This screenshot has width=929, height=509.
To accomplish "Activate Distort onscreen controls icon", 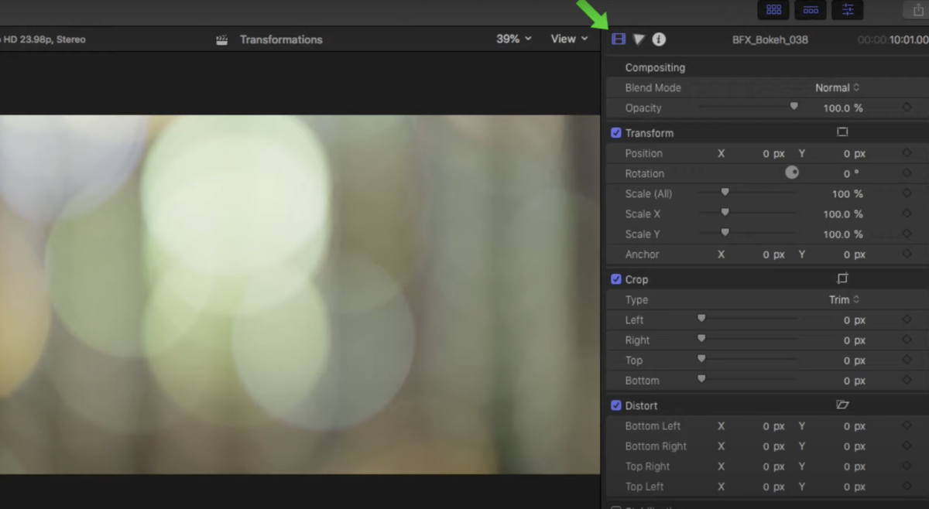I will pos(842,405).
